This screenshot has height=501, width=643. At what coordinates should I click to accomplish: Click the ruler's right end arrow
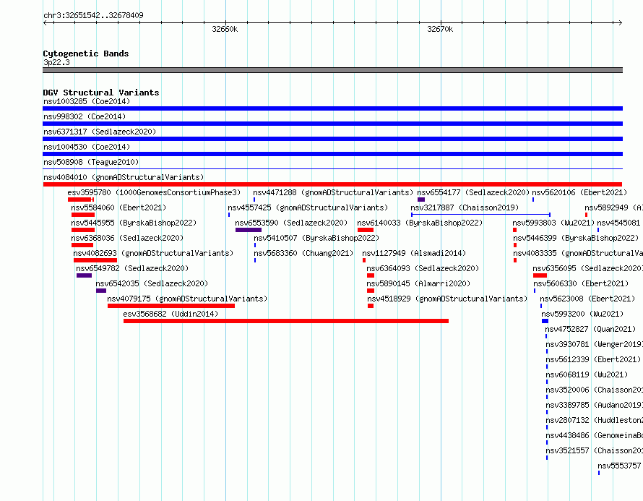[620, 23]
